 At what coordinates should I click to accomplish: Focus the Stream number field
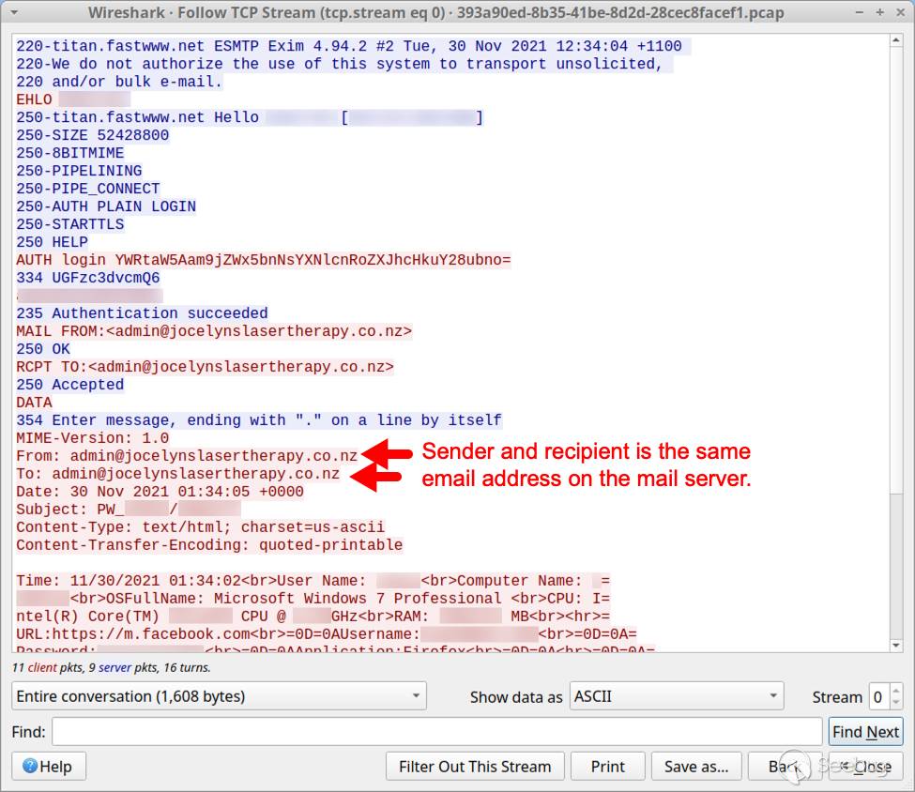pos(878,697)
